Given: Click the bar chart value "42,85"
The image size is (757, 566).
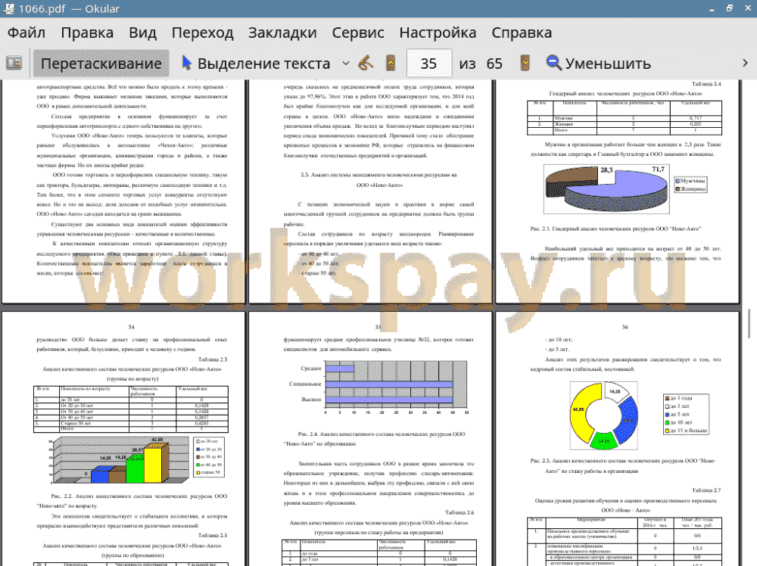Looking at the screenshot, I should pos(157,440).
